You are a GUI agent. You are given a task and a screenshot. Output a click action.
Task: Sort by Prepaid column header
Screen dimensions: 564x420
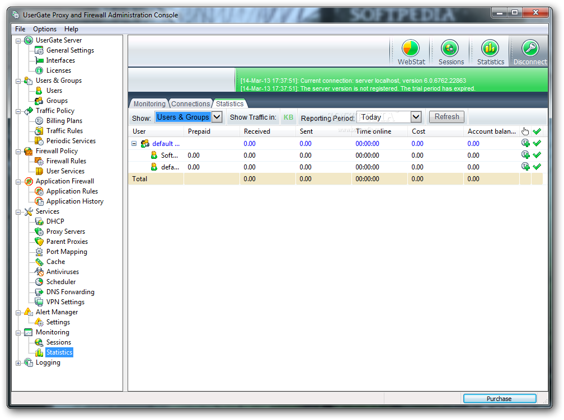tap(211, 131)
